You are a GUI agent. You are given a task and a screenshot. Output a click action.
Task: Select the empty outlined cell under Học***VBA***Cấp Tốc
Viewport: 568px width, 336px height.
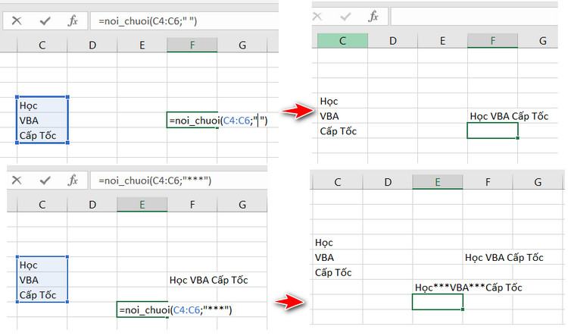pos(437,302)
